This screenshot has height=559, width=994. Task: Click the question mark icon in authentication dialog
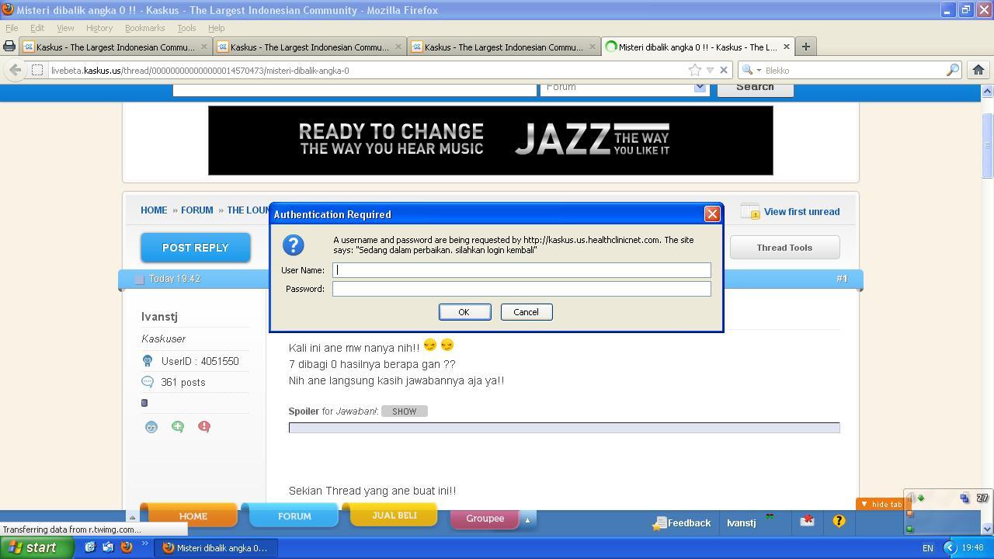(x=293, y=245)
